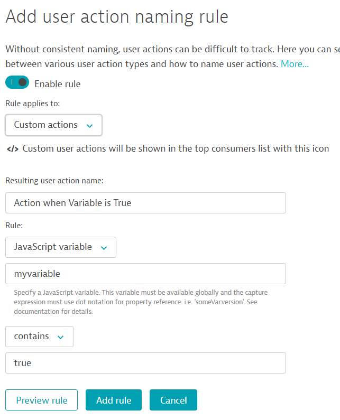Open the "More..." help link
Image resolution: width=340 pixels, height=420 pixels.
(295, 64)
